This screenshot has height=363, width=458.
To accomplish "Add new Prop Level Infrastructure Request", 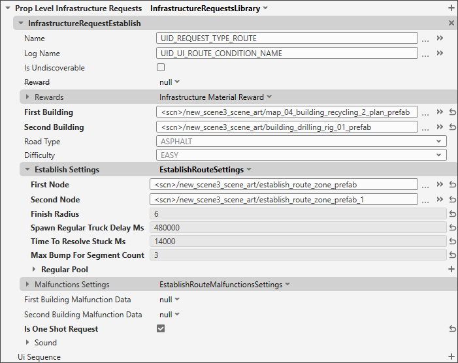I will point(451,8).
